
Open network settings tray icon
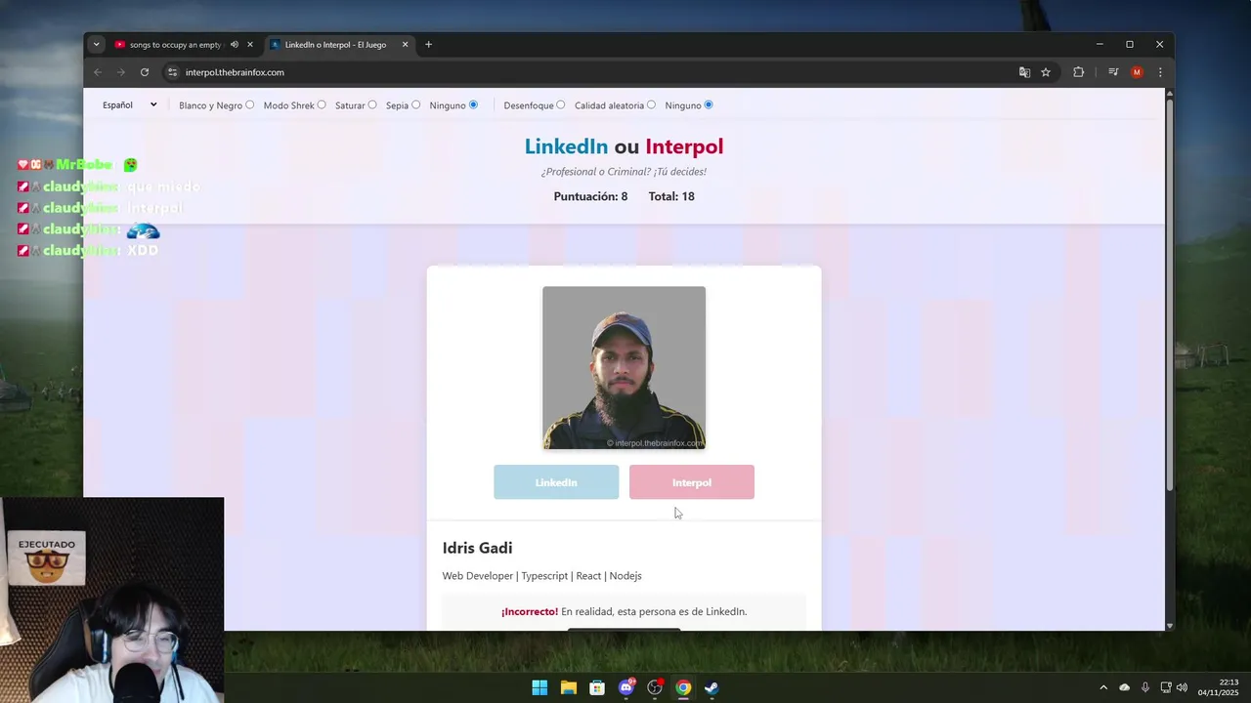click(x=1167, y=687)
